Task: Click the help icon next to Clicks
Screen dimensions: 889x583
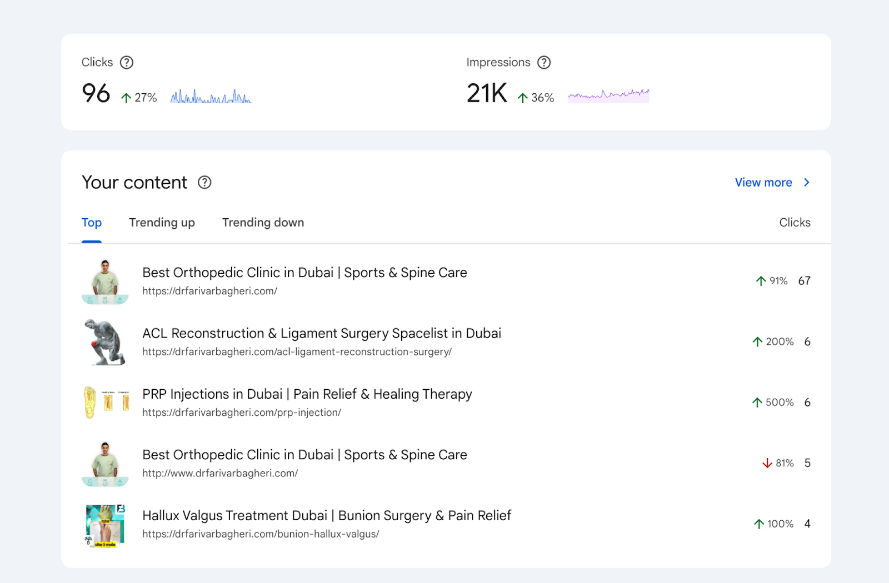Action: [127, 62]
